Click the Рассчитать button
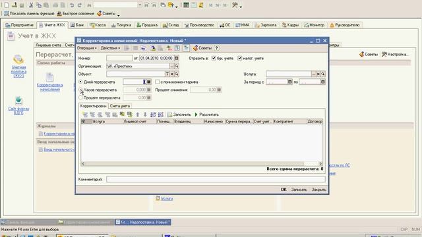422x237 pixels. (206, 115)
